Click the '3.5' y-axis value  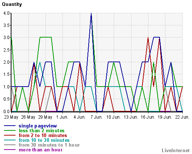click(7, 25)
